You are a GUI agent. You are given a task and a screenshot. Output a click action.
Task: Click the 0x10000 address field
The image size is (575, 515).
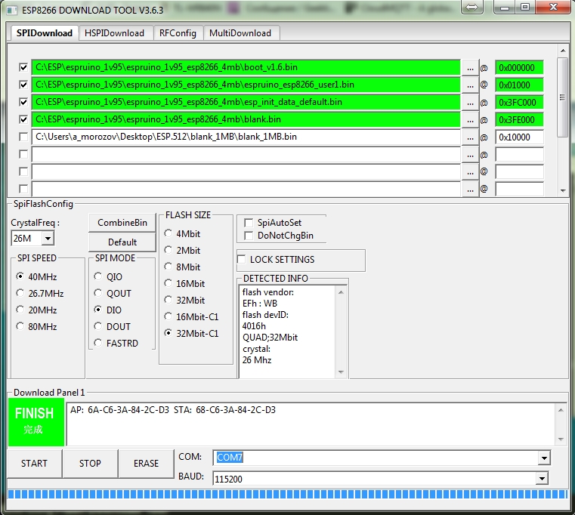[x=519, y=137]
